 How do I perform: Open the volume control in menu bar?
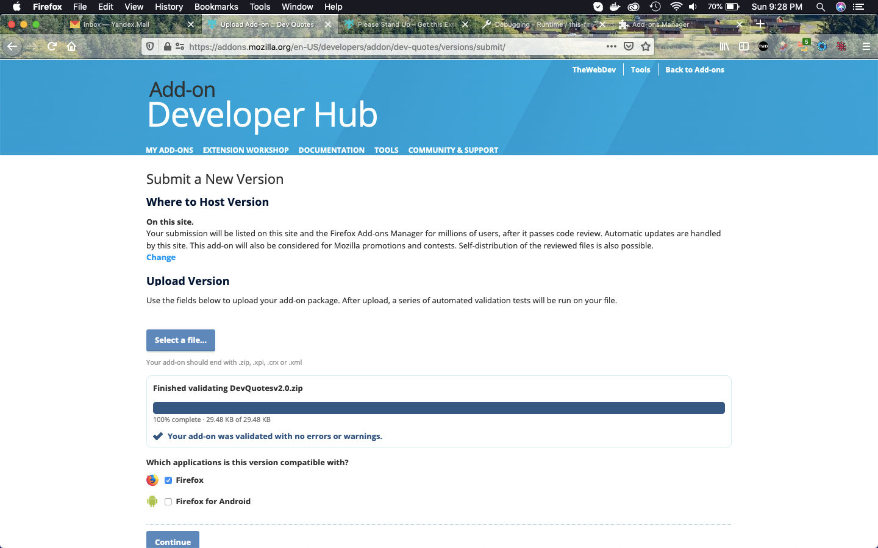click(x=693, y=7)
